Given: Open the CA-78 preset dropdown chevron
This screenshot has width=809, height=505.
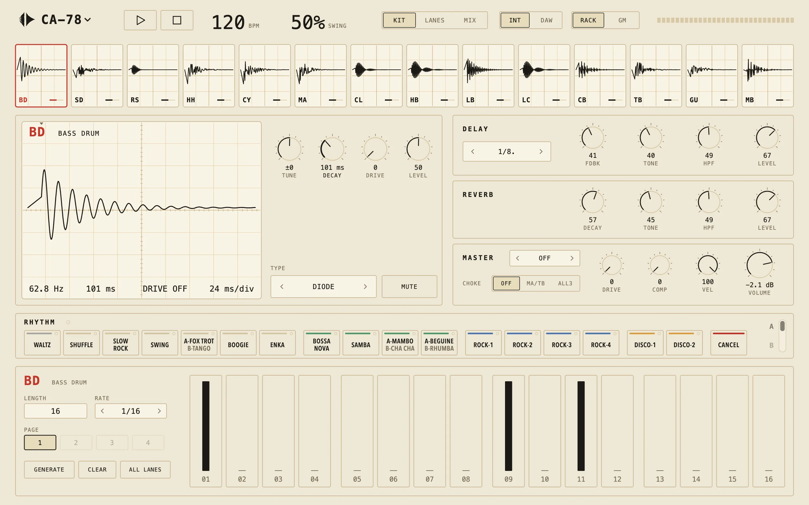Looking at the screenshot, I should pos(88,20).
